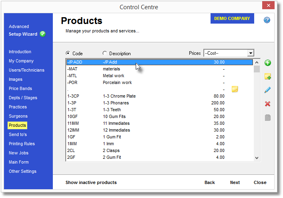The height and width of the screenshot is (198, 283).
Task: Click the scroll up arrow of product list
Action: [x=257, y=62]
